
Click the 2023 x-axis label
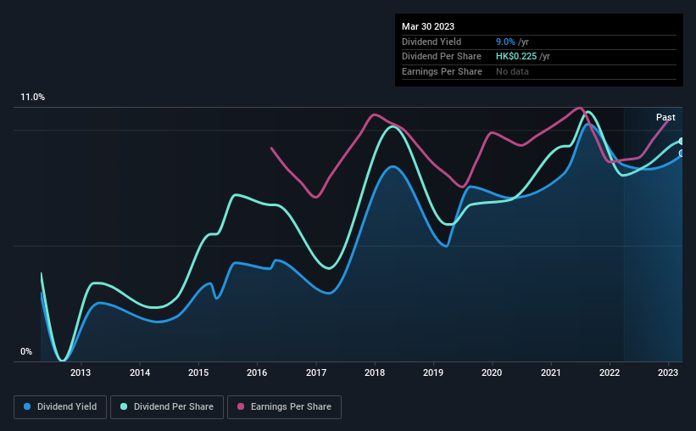click(668, 372)
